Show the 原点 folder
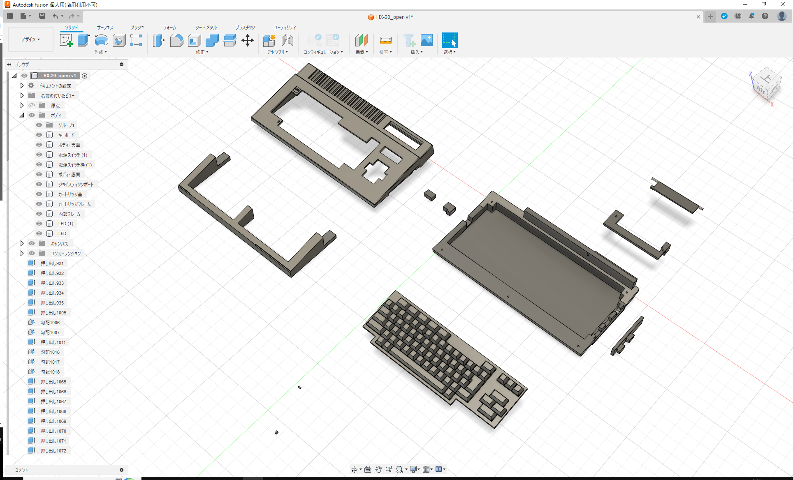 click(31, 105)
